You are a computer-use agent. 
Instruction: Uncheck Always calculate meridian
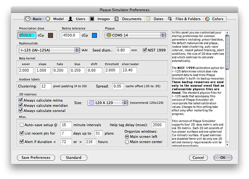click(x=21, y=105)
